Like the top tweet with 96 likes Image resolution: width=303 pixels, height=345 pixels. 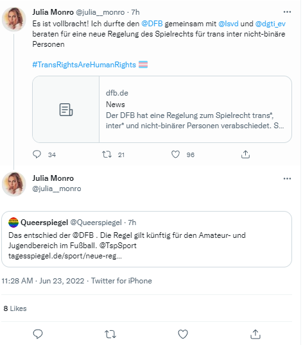(x=175, y=155)
